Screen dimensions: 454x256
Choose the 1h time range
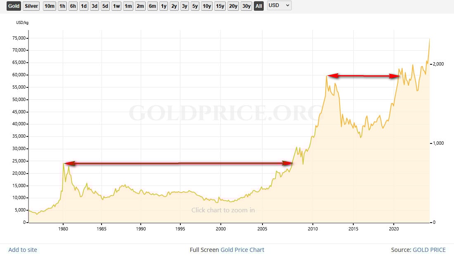[62, 6]
